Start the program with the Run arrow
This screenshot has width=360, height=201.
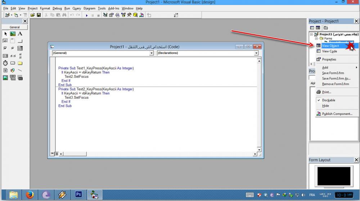[86, 15]
